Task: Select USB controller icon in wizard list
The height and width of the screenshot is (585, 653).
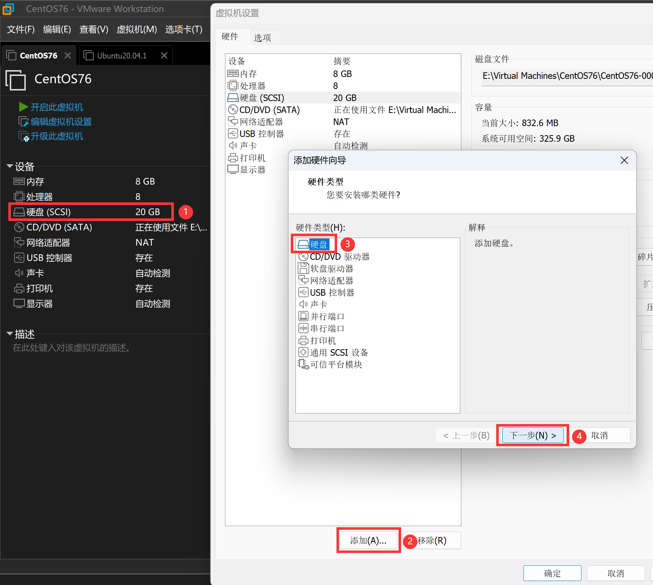Action: pos(303,292)
